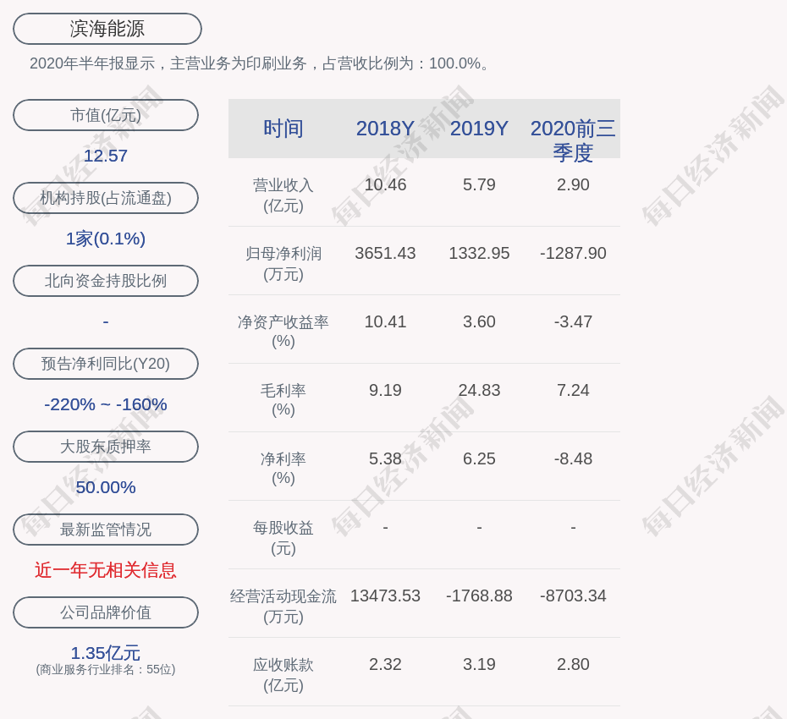This screenshot has height=719, width=787.
Task: Expand 预告净利同比(Y20) section
Action: pyautogui.click(x=105, y=364)
